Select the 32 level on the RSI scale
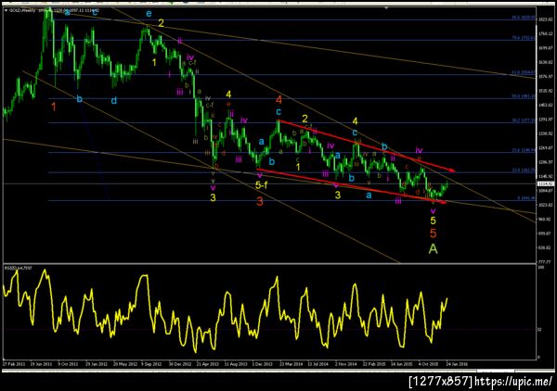 pos(539,330)
